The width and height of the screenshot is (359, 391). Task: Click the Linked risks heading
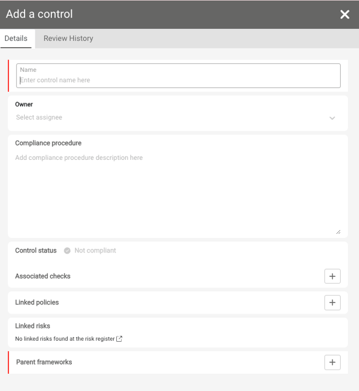pos(33,326)
